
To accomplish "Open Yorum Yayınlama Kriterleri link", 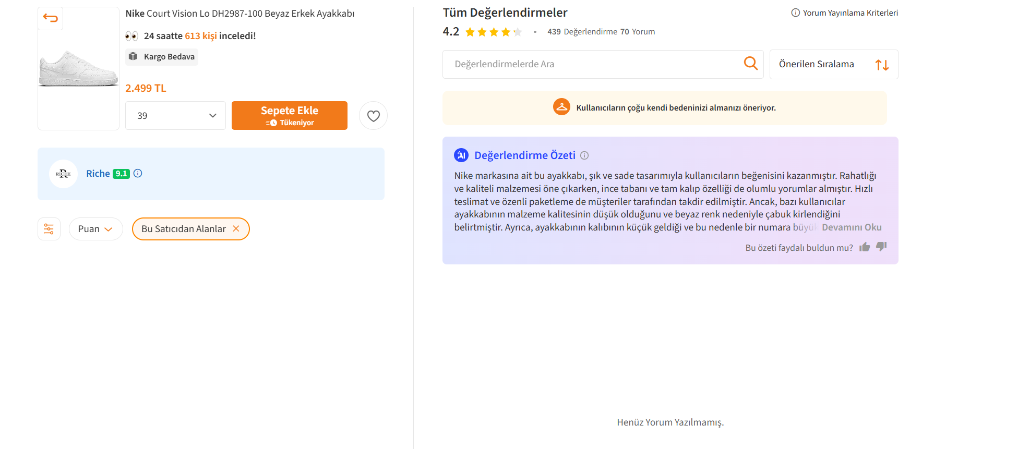I will pos(845,13).
